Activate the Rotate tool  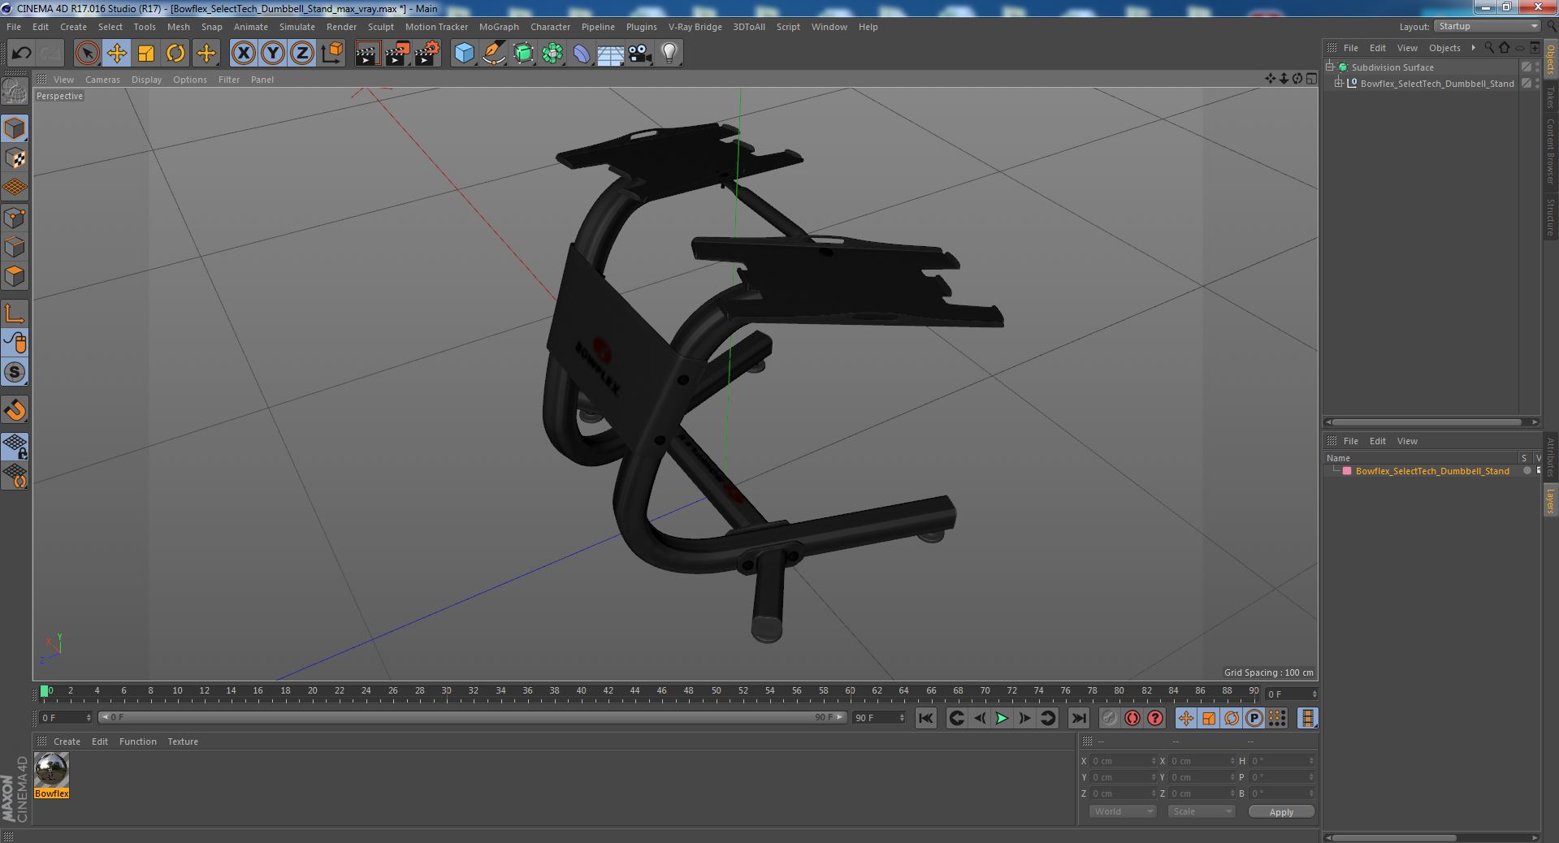(175, 54)
